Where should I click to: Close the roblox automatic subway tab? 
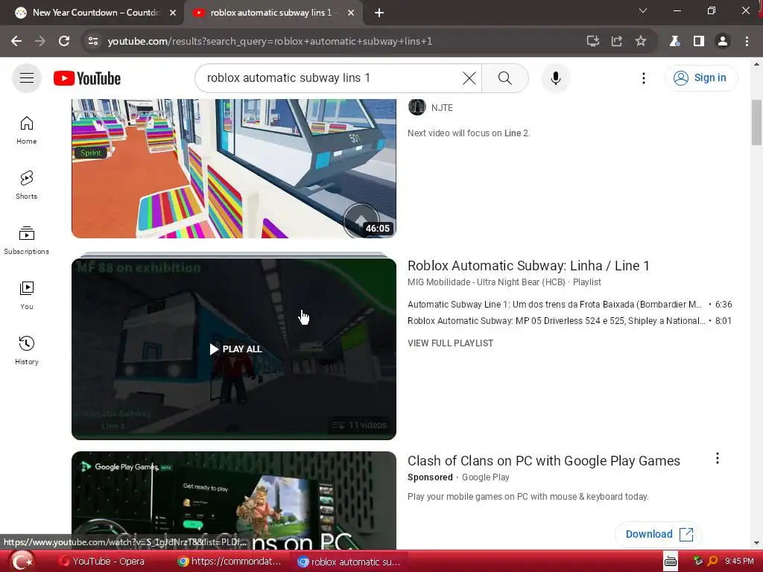tap(351, 13)
